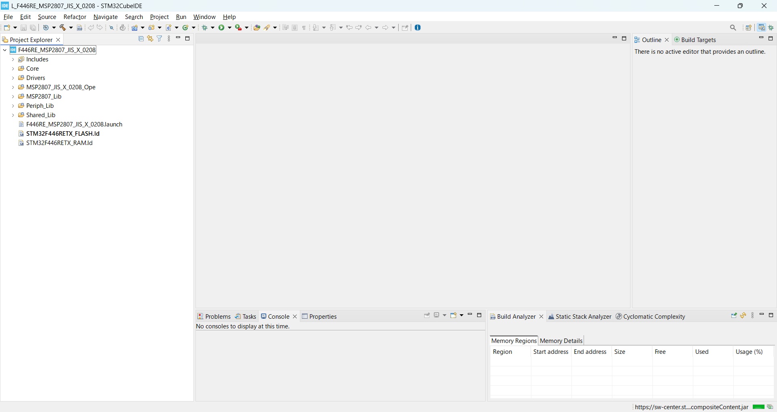The image size is (777, 412).
Task: Toggle Pin Editor button in main toolbar
Action: click(405, 28)
